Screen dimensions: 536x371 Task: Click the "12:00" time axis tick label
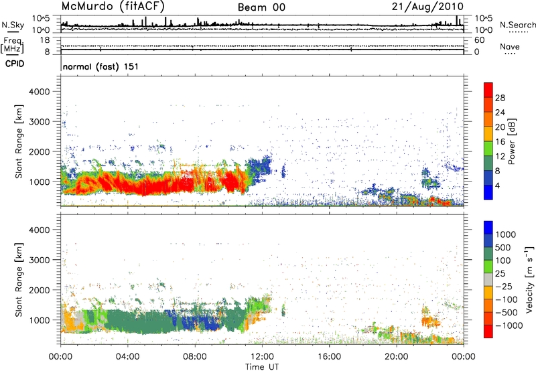262,357
